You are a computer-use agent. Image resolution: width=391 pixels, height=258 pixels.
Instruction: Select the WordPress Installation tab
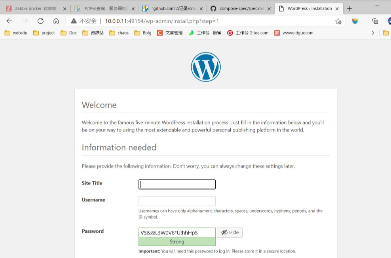click(309, 9)
